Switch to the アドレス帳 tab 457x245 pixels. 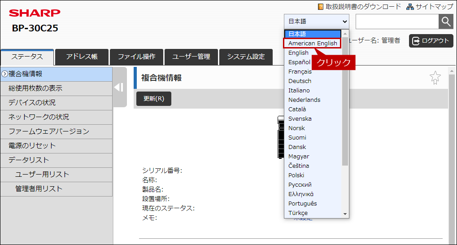[82, 57]
